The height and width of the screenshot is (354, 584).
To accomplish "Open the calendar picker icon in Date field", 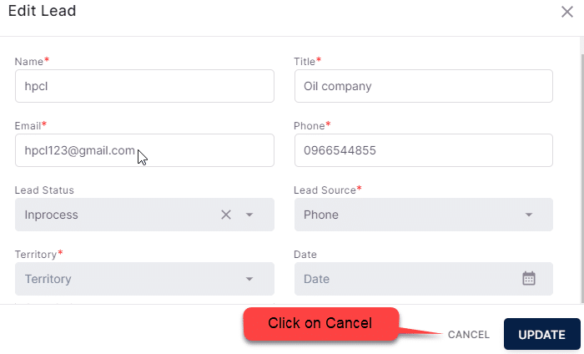I will [x=528, y=278].
